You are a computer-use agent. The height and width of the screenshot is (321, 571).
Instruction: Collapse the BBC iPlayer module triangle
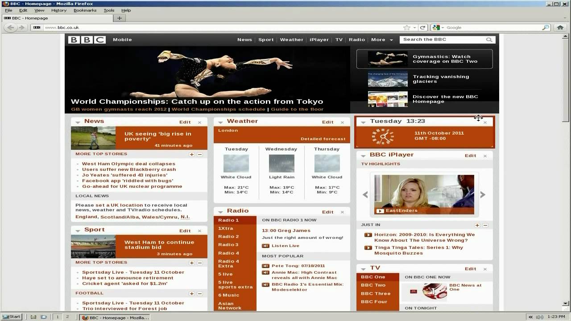pyautogui.click(x=363, y=156)
